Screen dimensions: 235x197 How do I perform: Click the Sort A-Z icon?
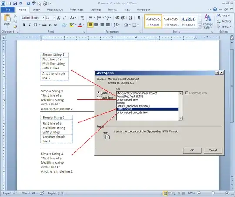(131, 18)
